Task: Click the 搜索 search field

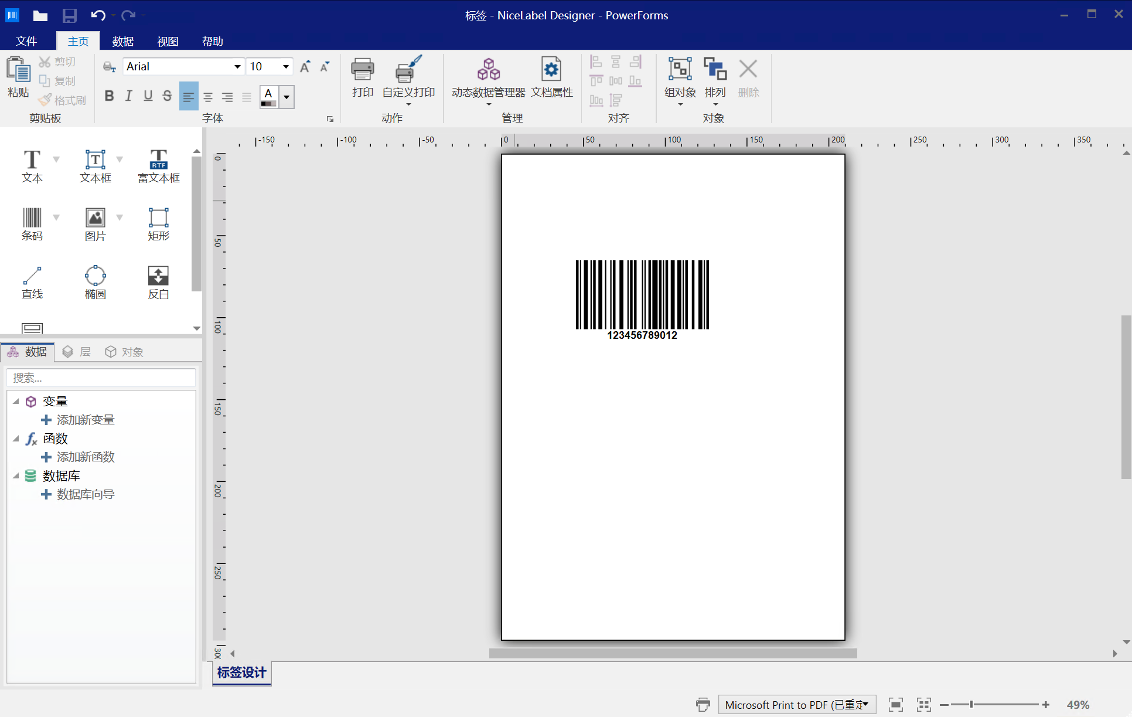Action: point(101,378)
